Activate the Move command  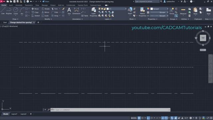pyautogui.click(x=35, y=9)
